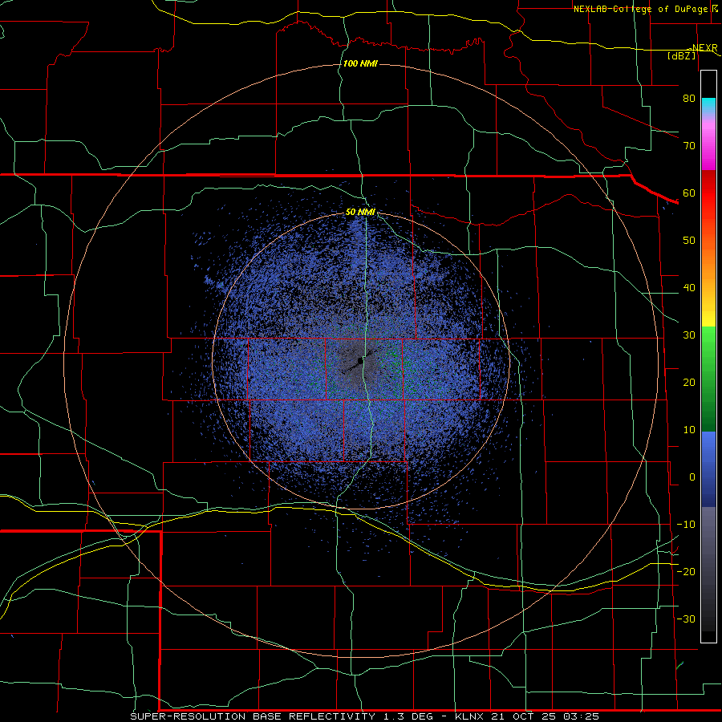Click the "10" value on the dBZ scale

click(x=689, y=430)
